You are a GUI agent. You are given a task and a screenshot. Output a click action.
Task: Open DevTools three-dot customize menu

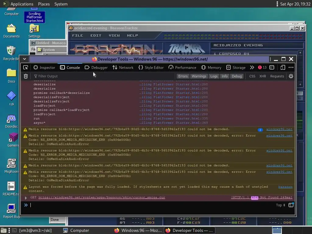click(291, 67)
